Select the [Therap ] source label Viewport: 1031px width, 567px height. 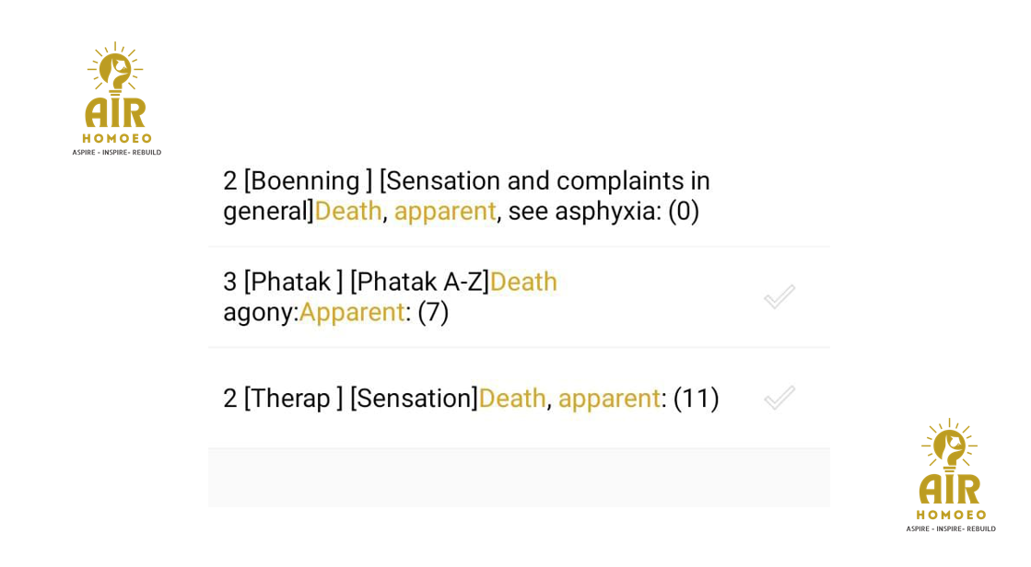(293, 398)
